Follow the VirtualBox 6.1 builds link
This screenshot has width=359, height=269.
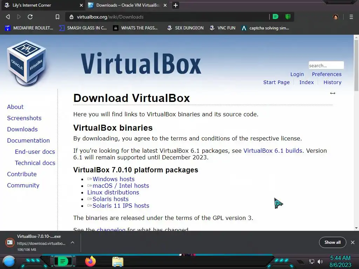click(x=273, y=151)
